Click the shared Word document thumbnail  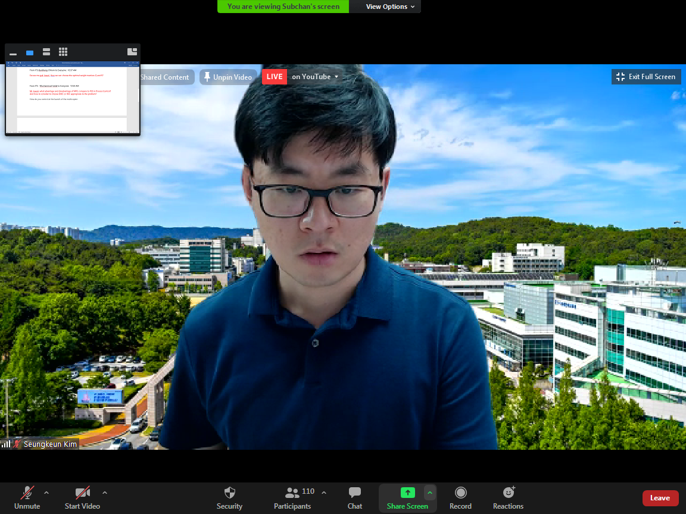72,98
